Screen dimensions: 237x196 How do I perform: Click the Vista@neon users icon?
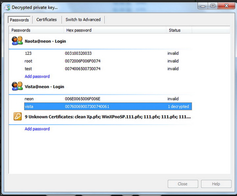click(x=17, y=86)
